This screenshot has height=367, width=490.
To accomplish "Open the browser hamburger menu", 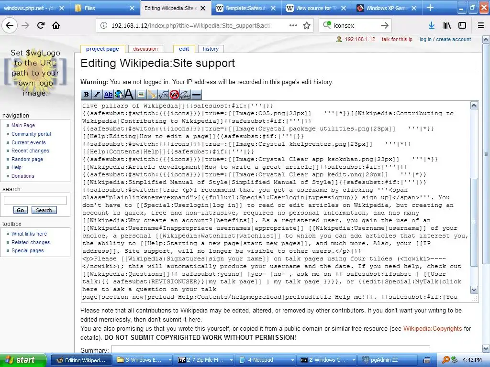I will tap(481, 26).
